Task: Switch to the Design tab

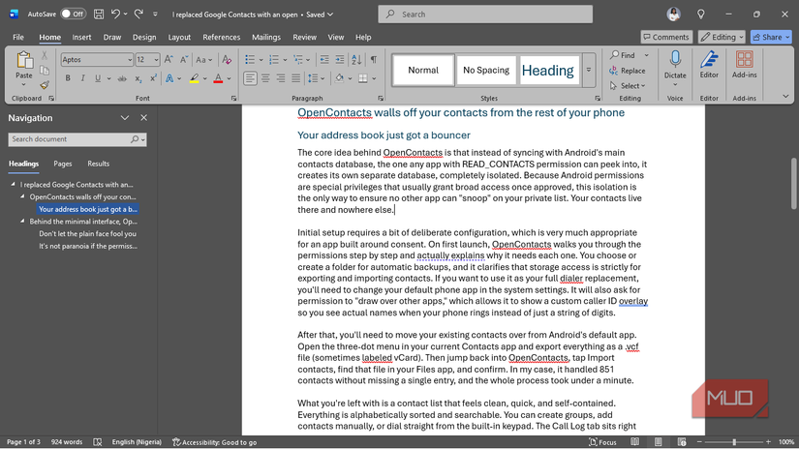Action: click(144, 37)
